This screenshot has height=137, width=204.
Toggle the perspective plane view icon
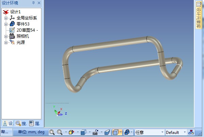pos(107,132)
